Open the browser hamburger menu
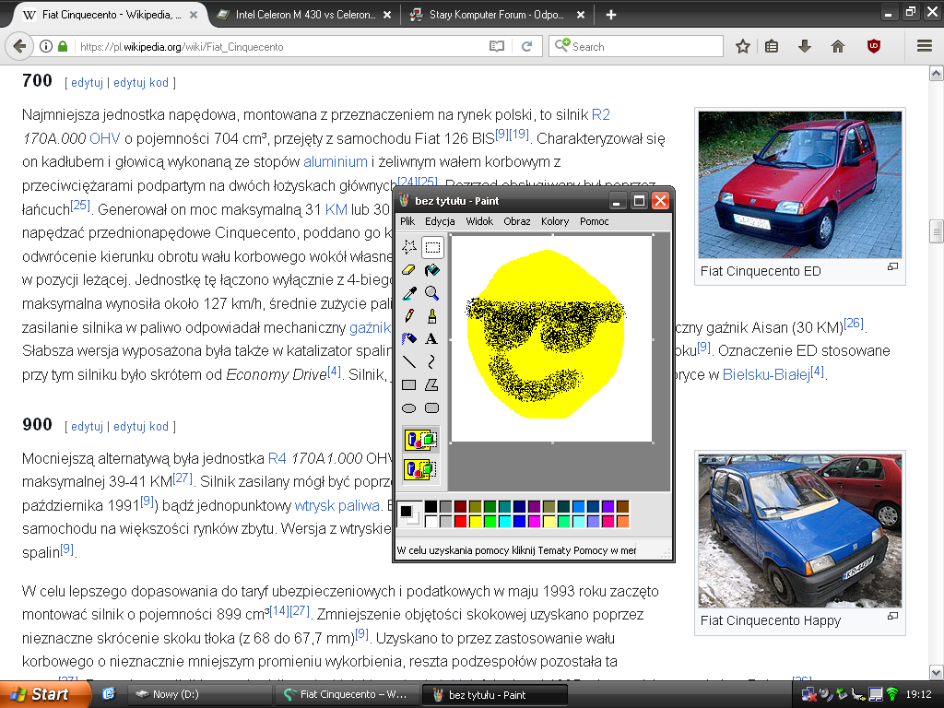 click(924, 46)
